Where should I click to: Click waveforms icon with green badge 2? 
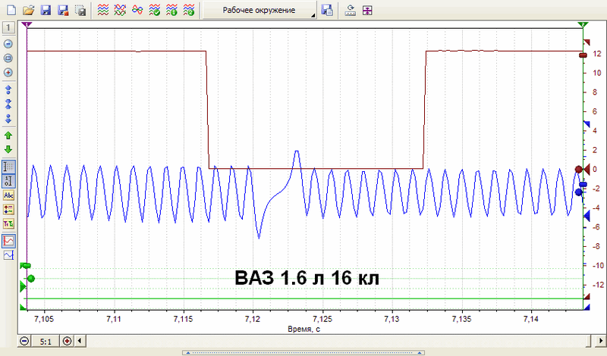tap(188, 10)
